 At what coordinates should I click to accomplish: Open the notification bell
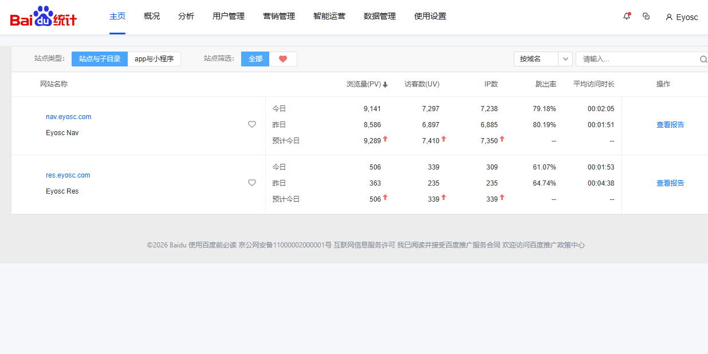tap(627, 16)
